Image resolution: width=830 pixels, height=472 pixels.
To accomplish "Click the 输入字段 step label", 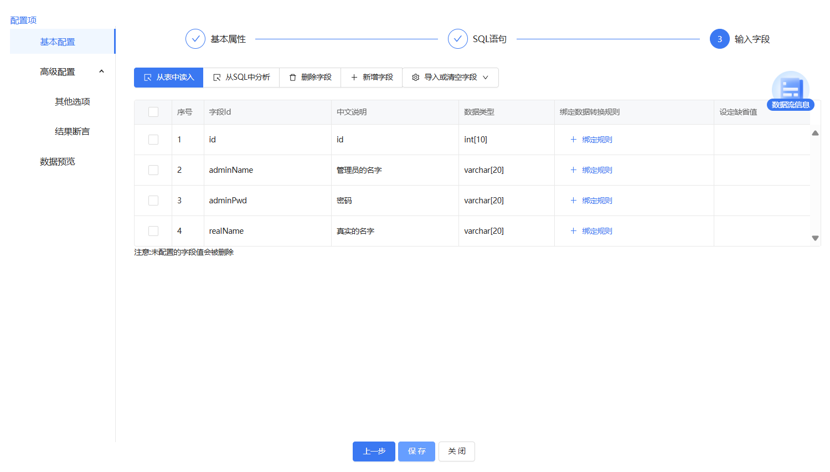I will [752, 39].
